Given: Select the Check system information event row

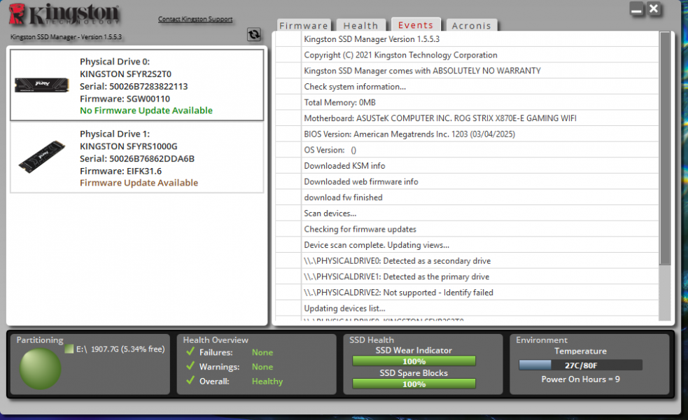Looking at the screenshot, I should [467, 87].
